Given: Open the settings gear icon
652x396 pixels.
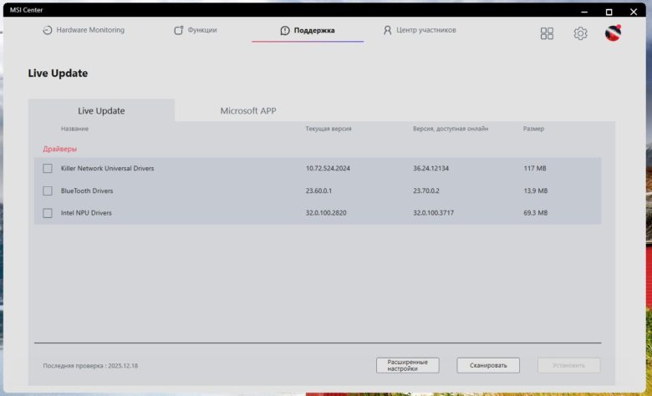Looking at the screenshot, I should tap(580, 33).
